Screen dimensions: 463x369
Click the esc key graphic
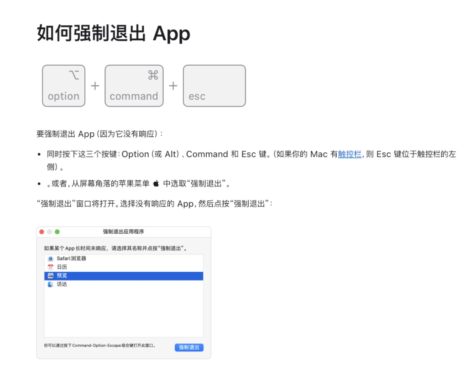point(214,86)
